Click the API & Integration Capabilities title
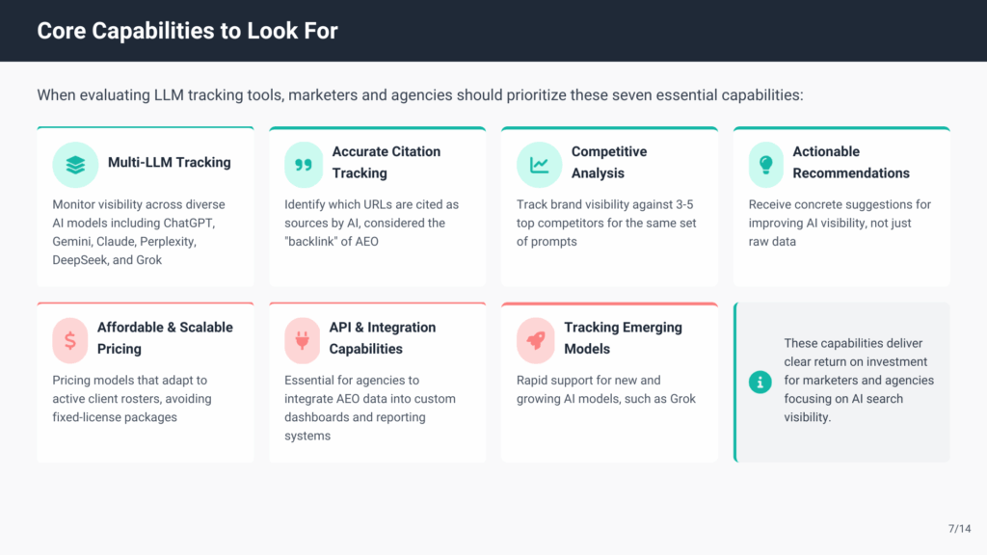This screenshot has width=987, height=555. click(382, 338)
